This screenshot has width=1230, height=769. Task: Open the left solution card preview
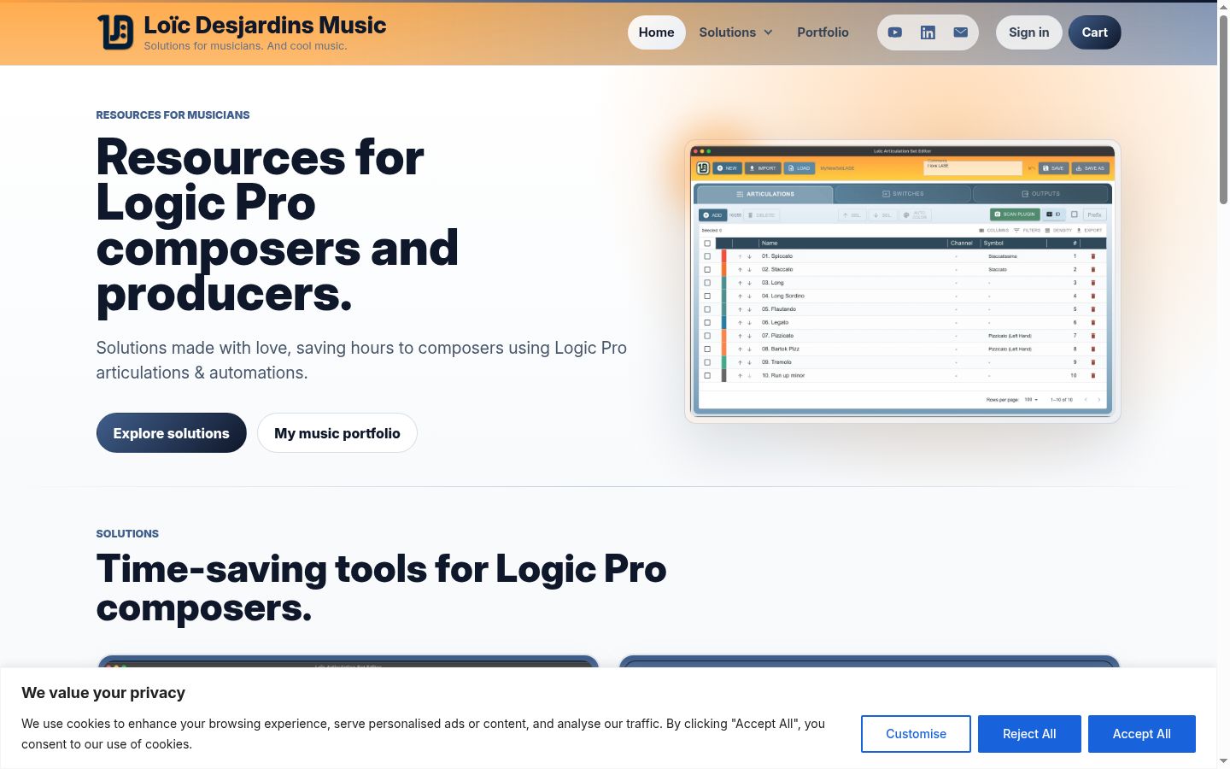pyautogui.click(x=348, y=662)
